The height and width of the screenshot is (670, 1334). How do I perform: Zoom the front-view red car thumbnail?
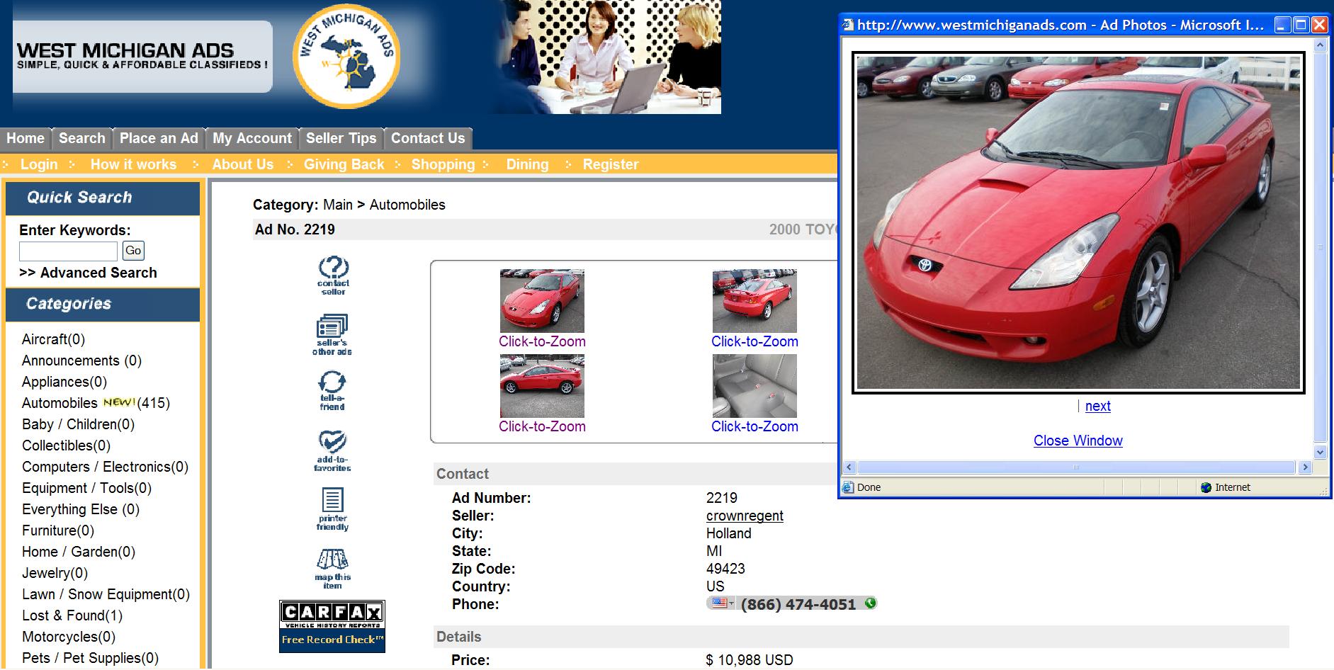[542, 301]
